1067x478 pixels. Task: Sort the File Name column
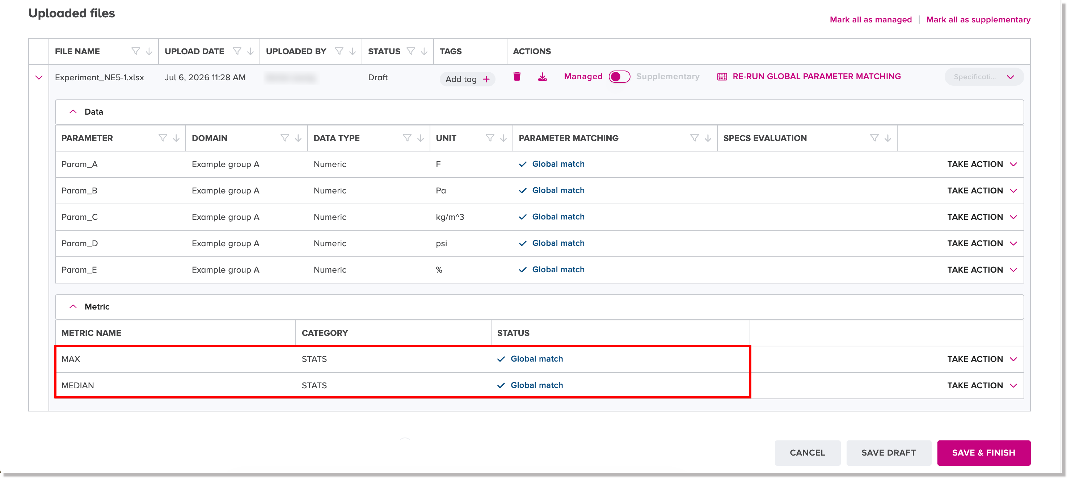149,51
